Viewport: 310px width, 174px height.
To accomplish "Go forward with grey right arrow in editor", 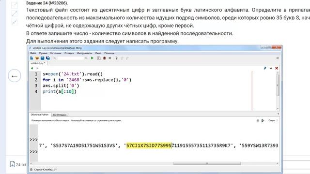I will [37, 68].
